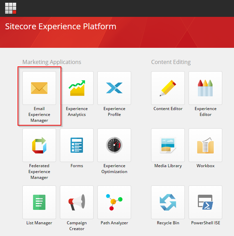
Task: Click the Marketing Applications heading
Action: 52,62
